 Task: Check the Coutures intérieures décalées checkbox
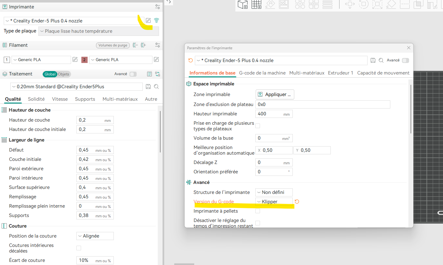click(x=79, y=248)
